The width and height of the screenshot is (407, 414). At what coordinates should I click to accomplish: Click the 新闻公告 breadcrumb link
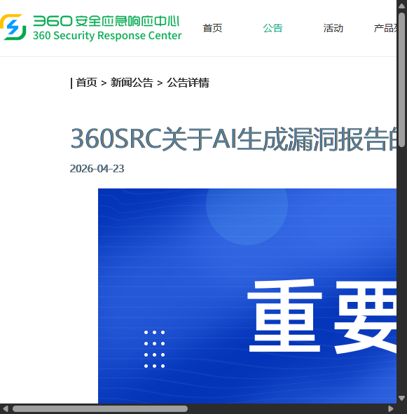click(132, 83)
